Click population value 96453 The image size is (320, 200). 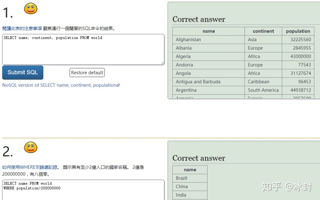(x=298, y=82)
